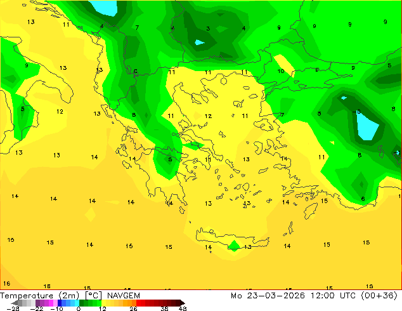Click the "48" legend label
402x311 pixels.
(183, 308)
